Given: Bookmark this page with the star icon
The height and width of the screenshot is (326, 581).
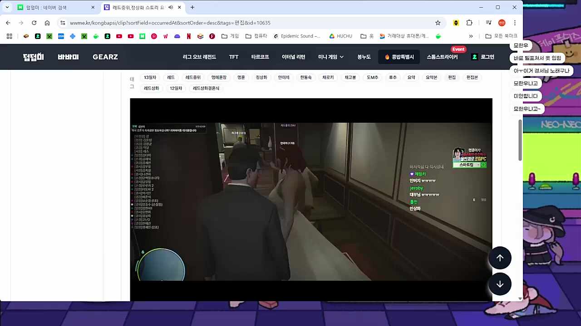Looking at the screenshot, I should pos(438,23).
